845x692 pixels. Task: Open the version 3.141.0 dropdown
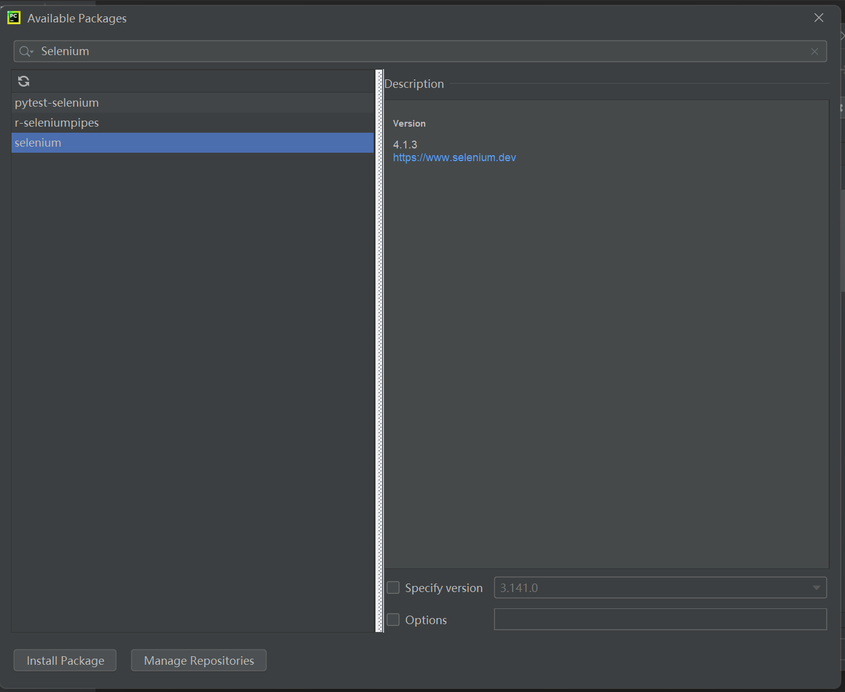pos(816,588)
